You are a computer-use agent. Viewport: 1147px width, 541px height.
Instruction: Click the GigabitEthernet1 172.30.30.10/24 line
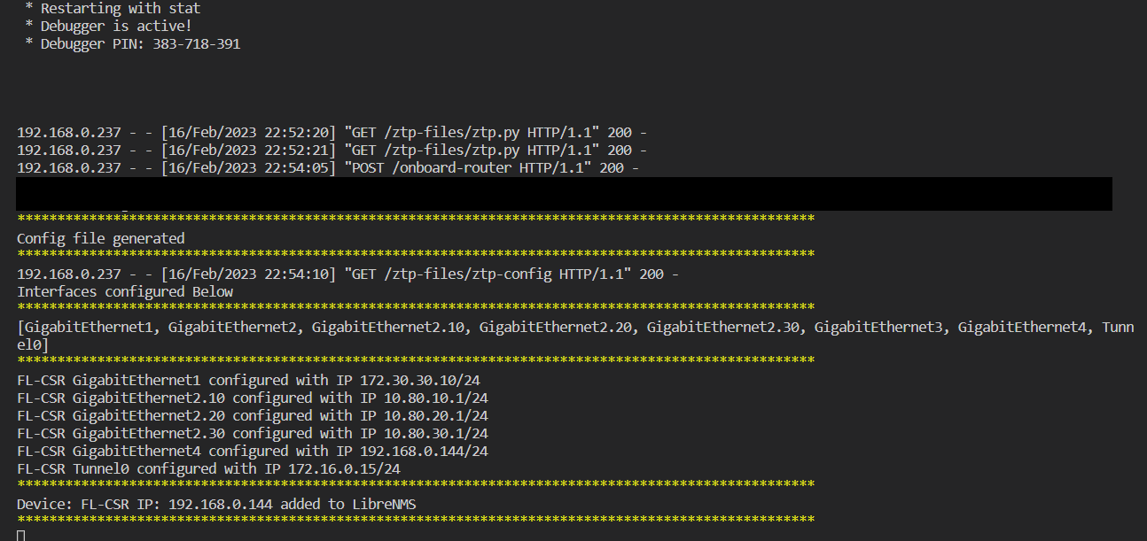(248, 380)
